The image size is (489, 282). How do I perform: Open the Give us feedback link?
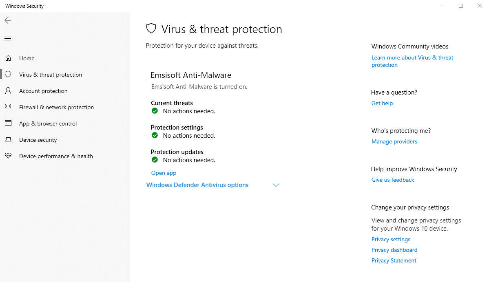coord(392,180)
